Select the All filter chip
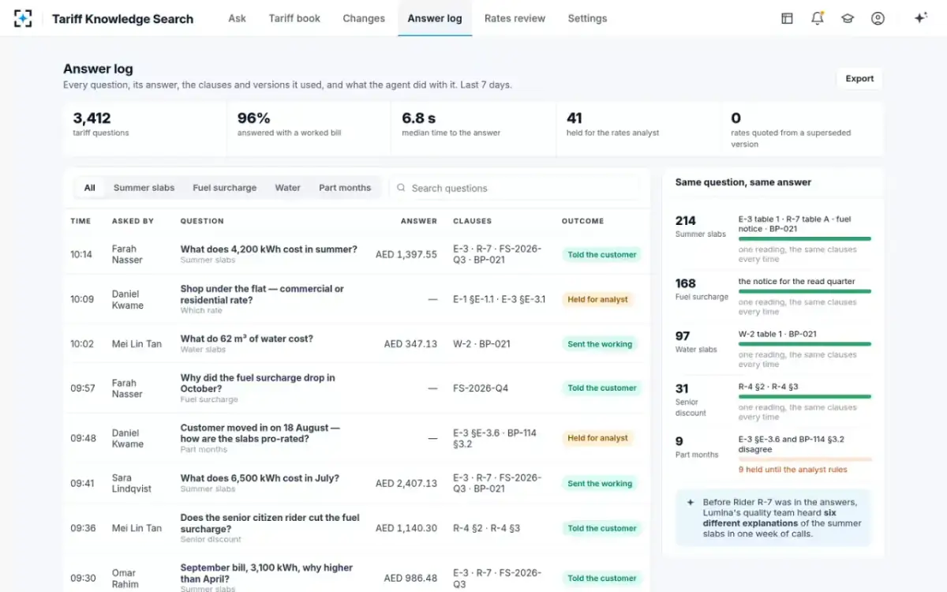 pyautogui.click(x=90, y=188)
